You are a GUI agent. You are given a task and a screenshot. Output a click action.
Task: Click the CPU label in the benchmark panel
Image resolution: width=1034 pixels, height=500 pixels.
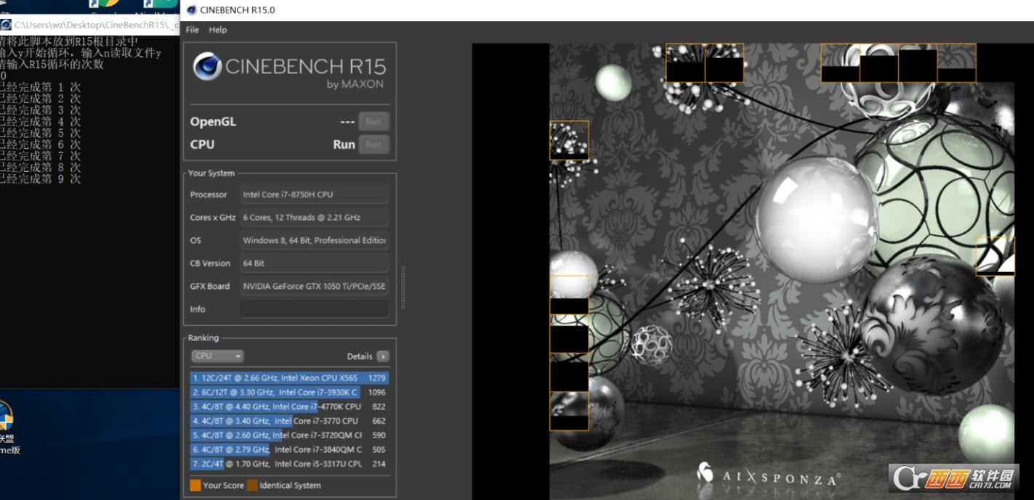[202, 144]
